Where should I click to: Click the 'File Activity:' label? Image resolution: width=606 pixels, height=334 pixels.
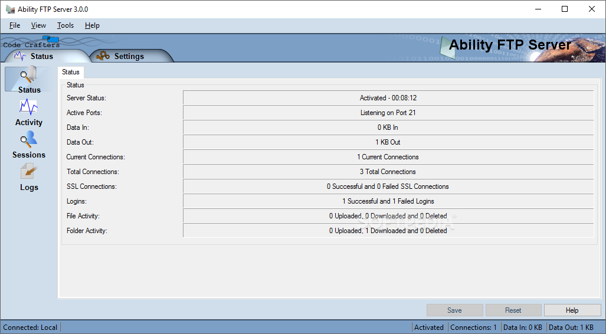tap(83, 216)
